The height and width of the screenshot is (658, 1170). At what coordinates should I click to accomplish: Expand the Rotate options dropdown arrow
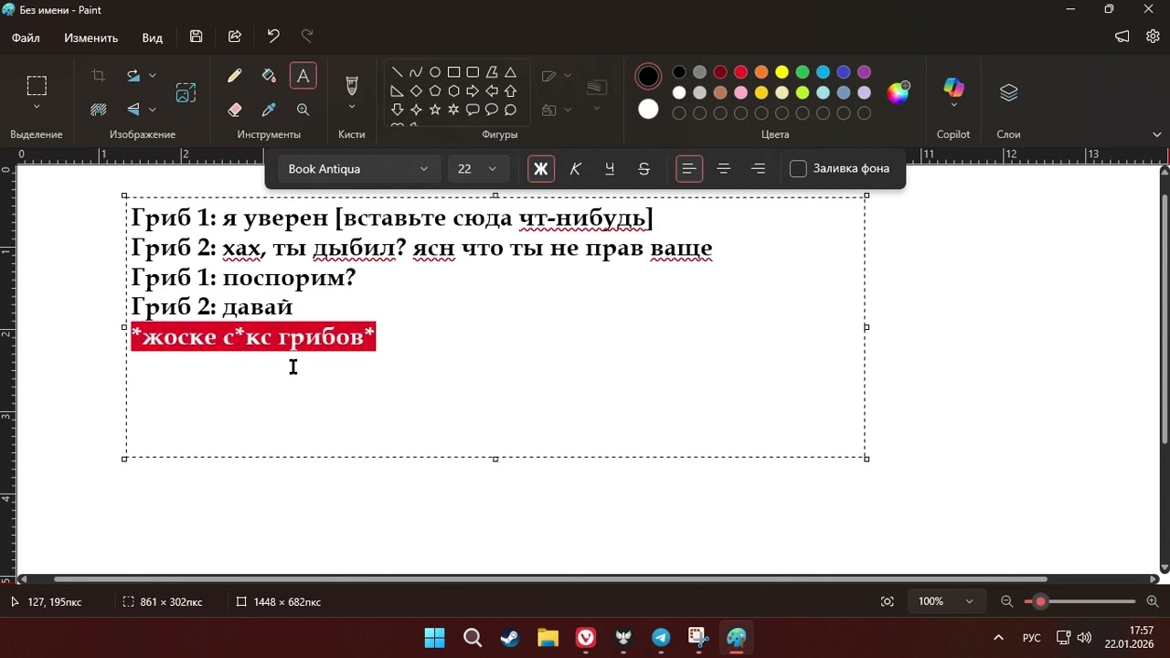(x=153, y=76)
